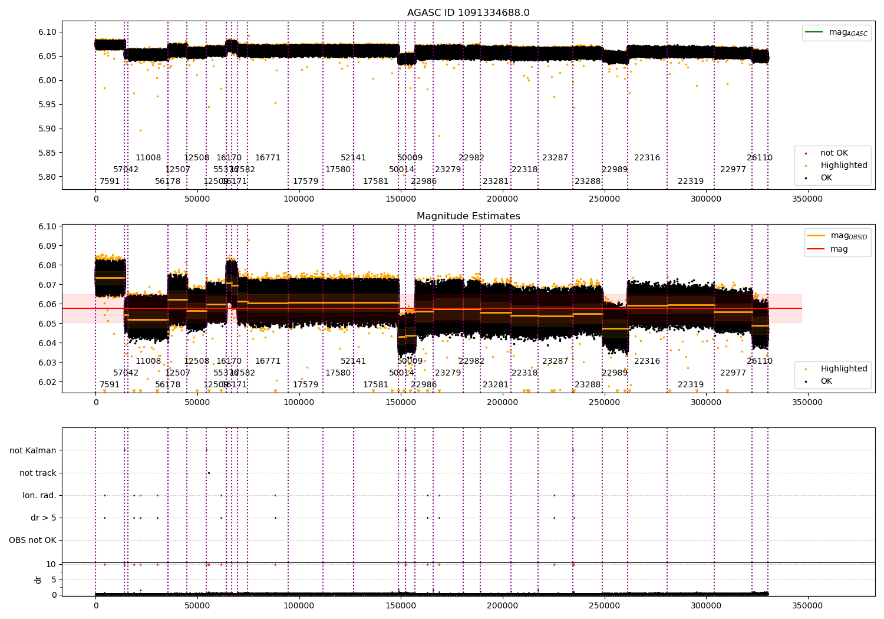Click the orange mag OBSID legend line

(816, 236)
